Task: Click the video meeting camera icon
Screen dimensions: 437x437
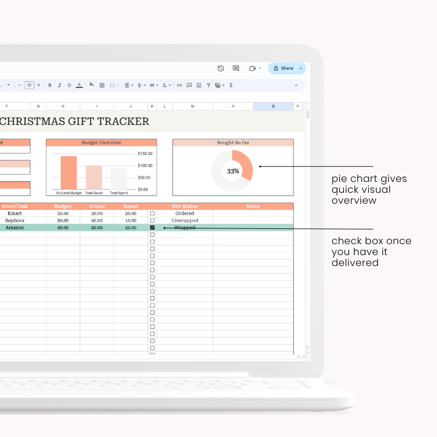Action: coord(252,68)
